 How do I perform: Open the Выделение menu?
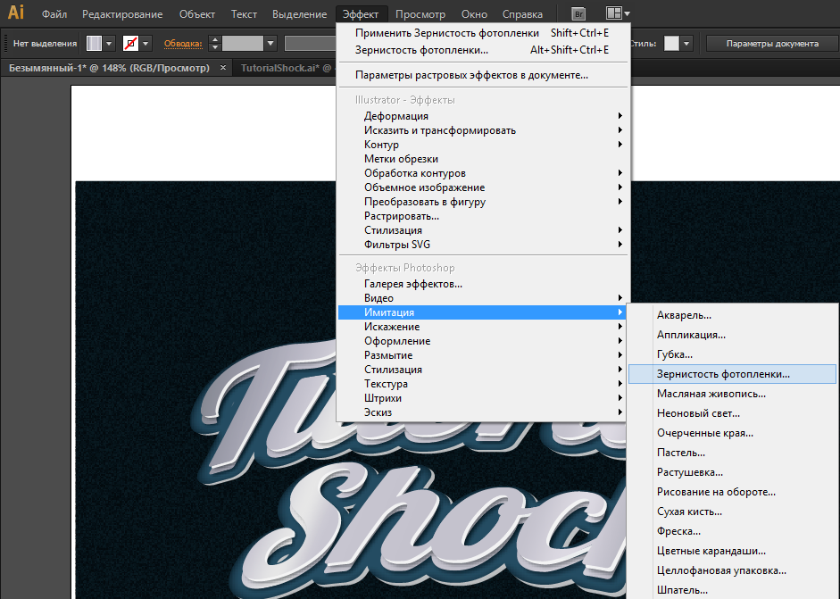pyautogui.click(x=299, y=14)
